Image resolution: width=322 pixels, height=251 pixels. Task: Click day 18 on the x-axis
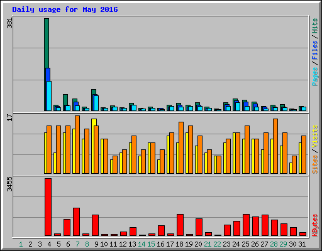coord(179,244)
